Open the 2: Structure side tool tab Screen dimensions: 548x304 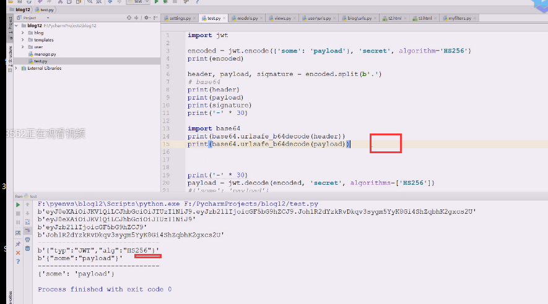[10, 59]
